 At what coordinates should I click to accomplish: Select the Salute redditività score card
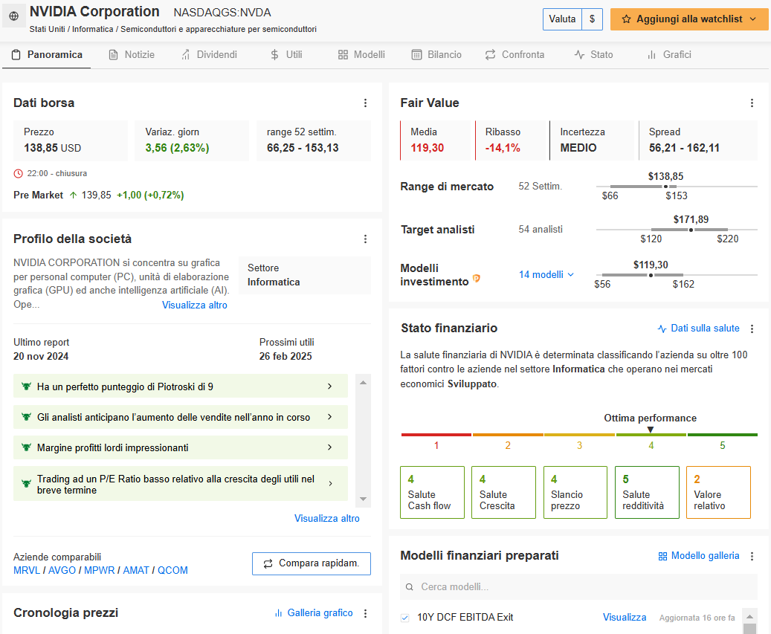(x=647, y=493)
